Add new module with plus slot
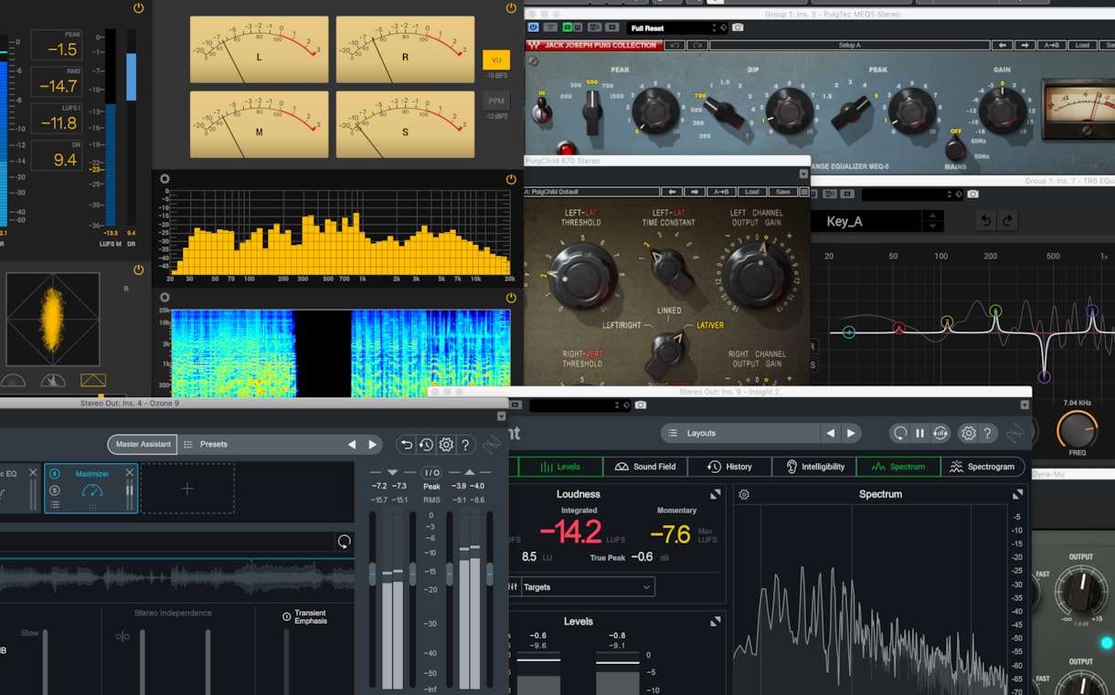The image size is (1115, 695). tap(186, 489)
